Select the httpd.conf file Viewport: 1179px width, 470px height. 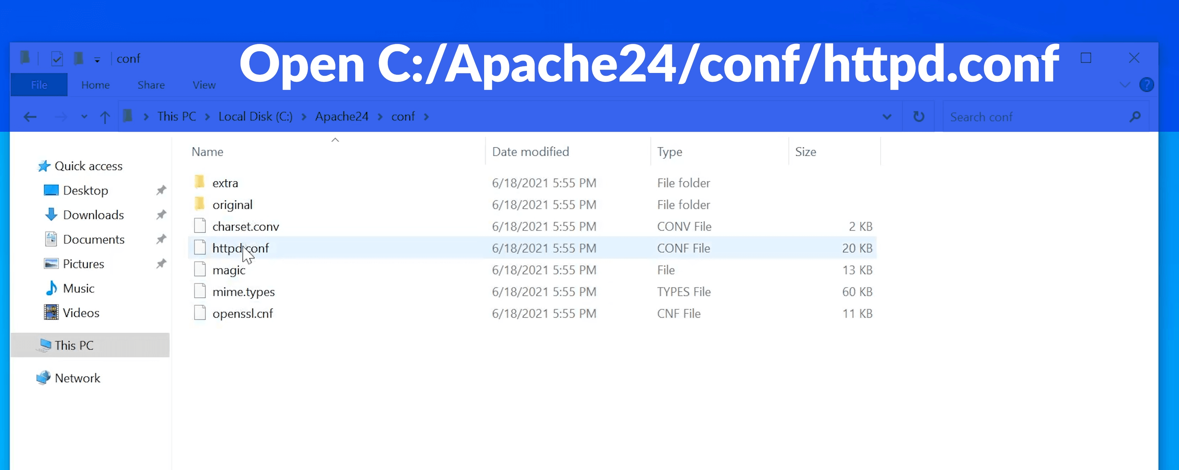click(532, 248)
